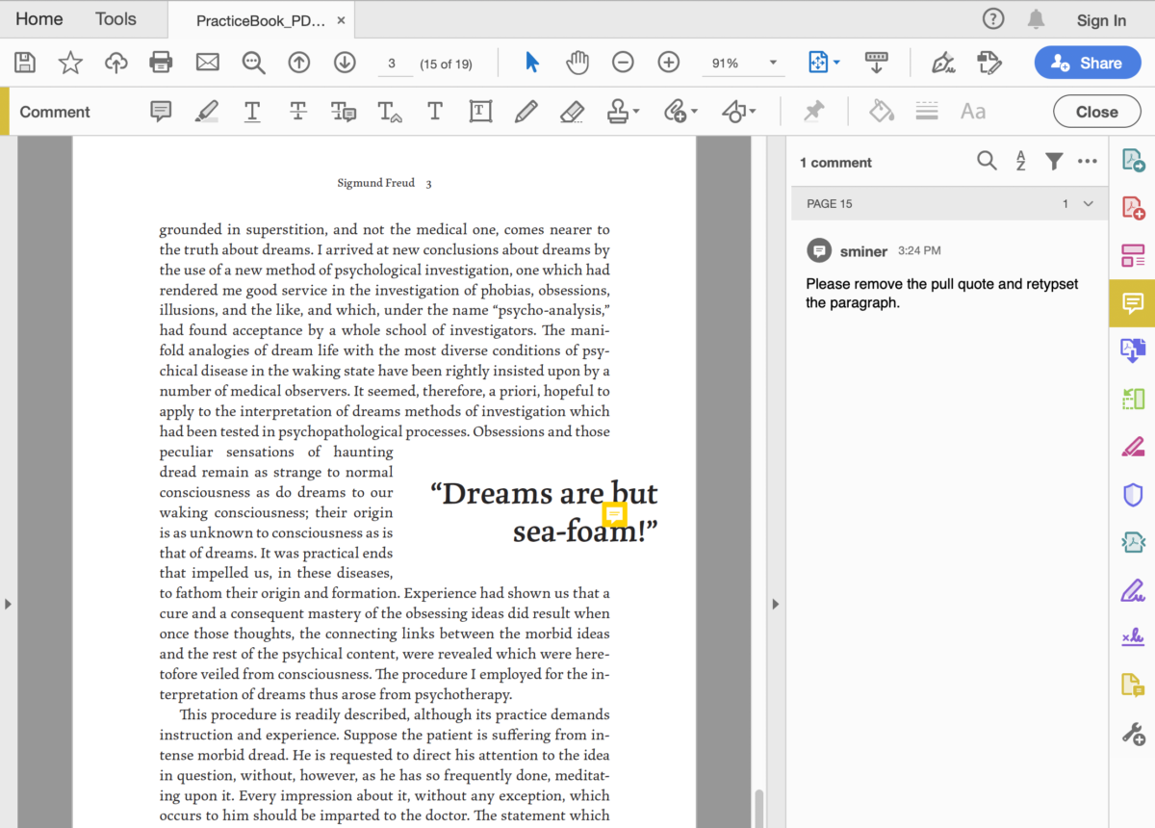Select the highlight text tool
1155x828 pixels.
[x=206, y=111]
